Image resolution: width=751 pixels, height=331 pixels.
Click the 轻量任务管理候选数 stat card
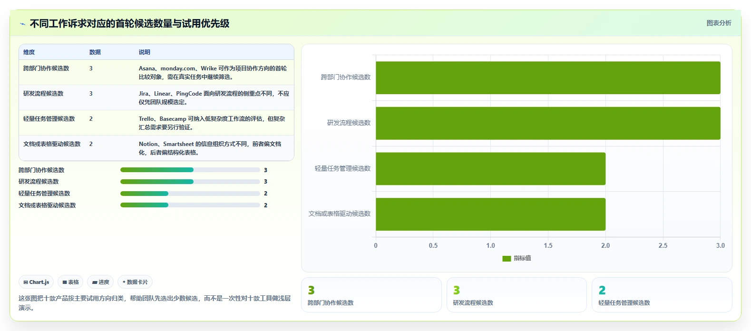662,295
